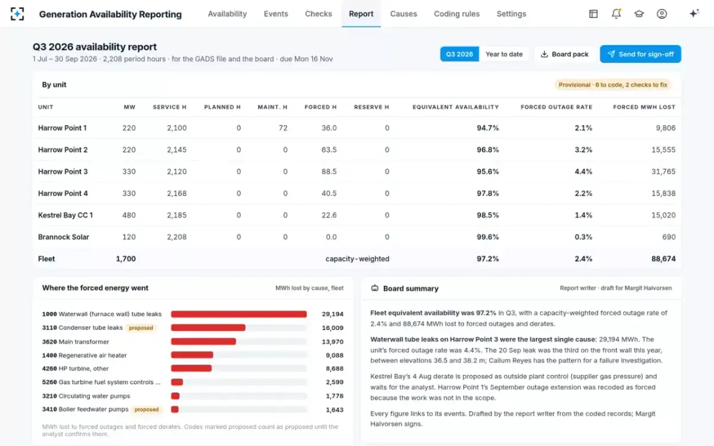Click Harrow Point 3 unit name

(63, 172)
